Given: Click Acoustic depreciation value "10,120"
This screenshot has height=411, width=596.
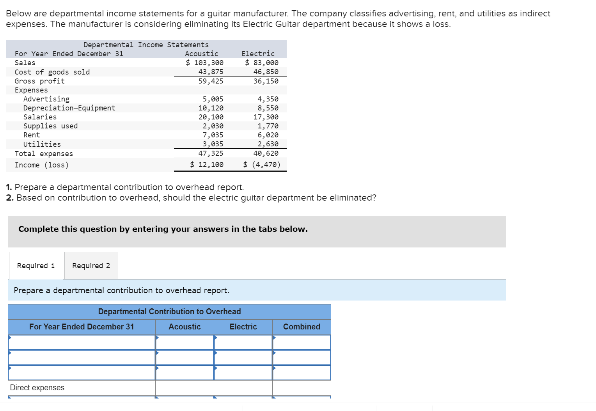Looking at the screenshot, I should coord(211,108).
